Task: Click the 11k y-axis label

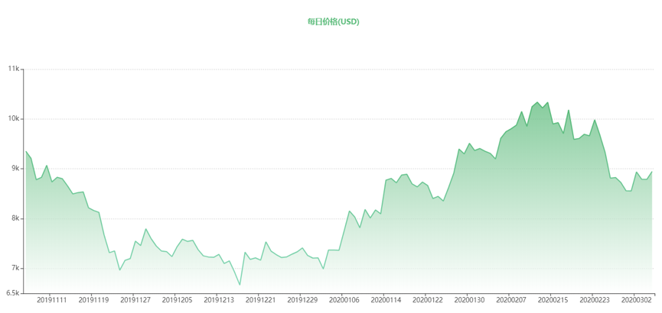Action: 14,69
